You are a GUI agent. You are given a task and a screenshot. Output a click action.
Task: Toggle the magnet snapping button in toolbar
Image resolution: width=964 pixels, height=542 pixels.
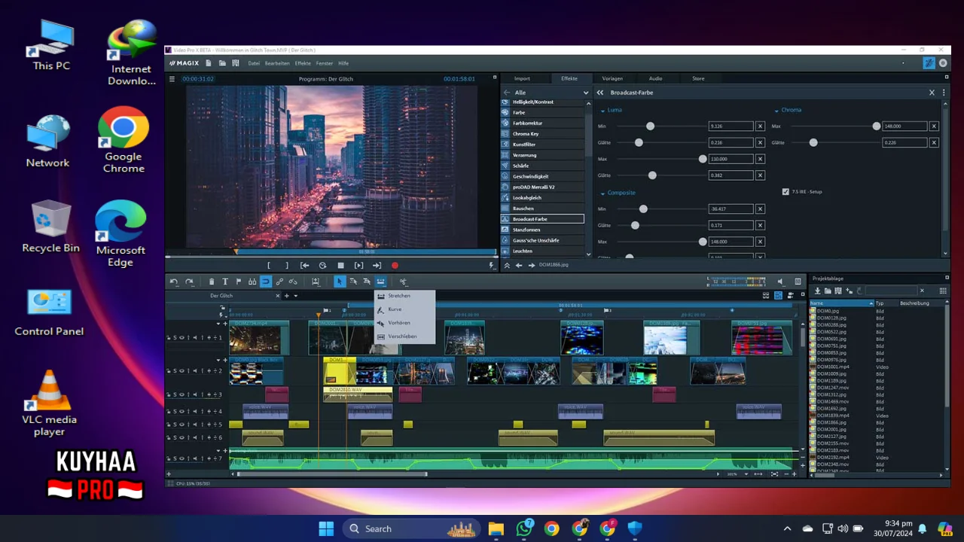(x=266, y=282)
